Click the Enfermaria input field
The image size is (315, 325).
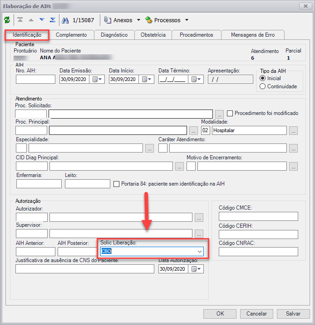click(x=39, y=184)
